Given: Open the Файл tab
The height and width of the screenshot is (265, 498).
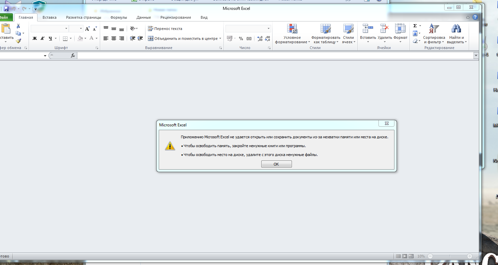Looking at the screenshot, I should [6, 17].
